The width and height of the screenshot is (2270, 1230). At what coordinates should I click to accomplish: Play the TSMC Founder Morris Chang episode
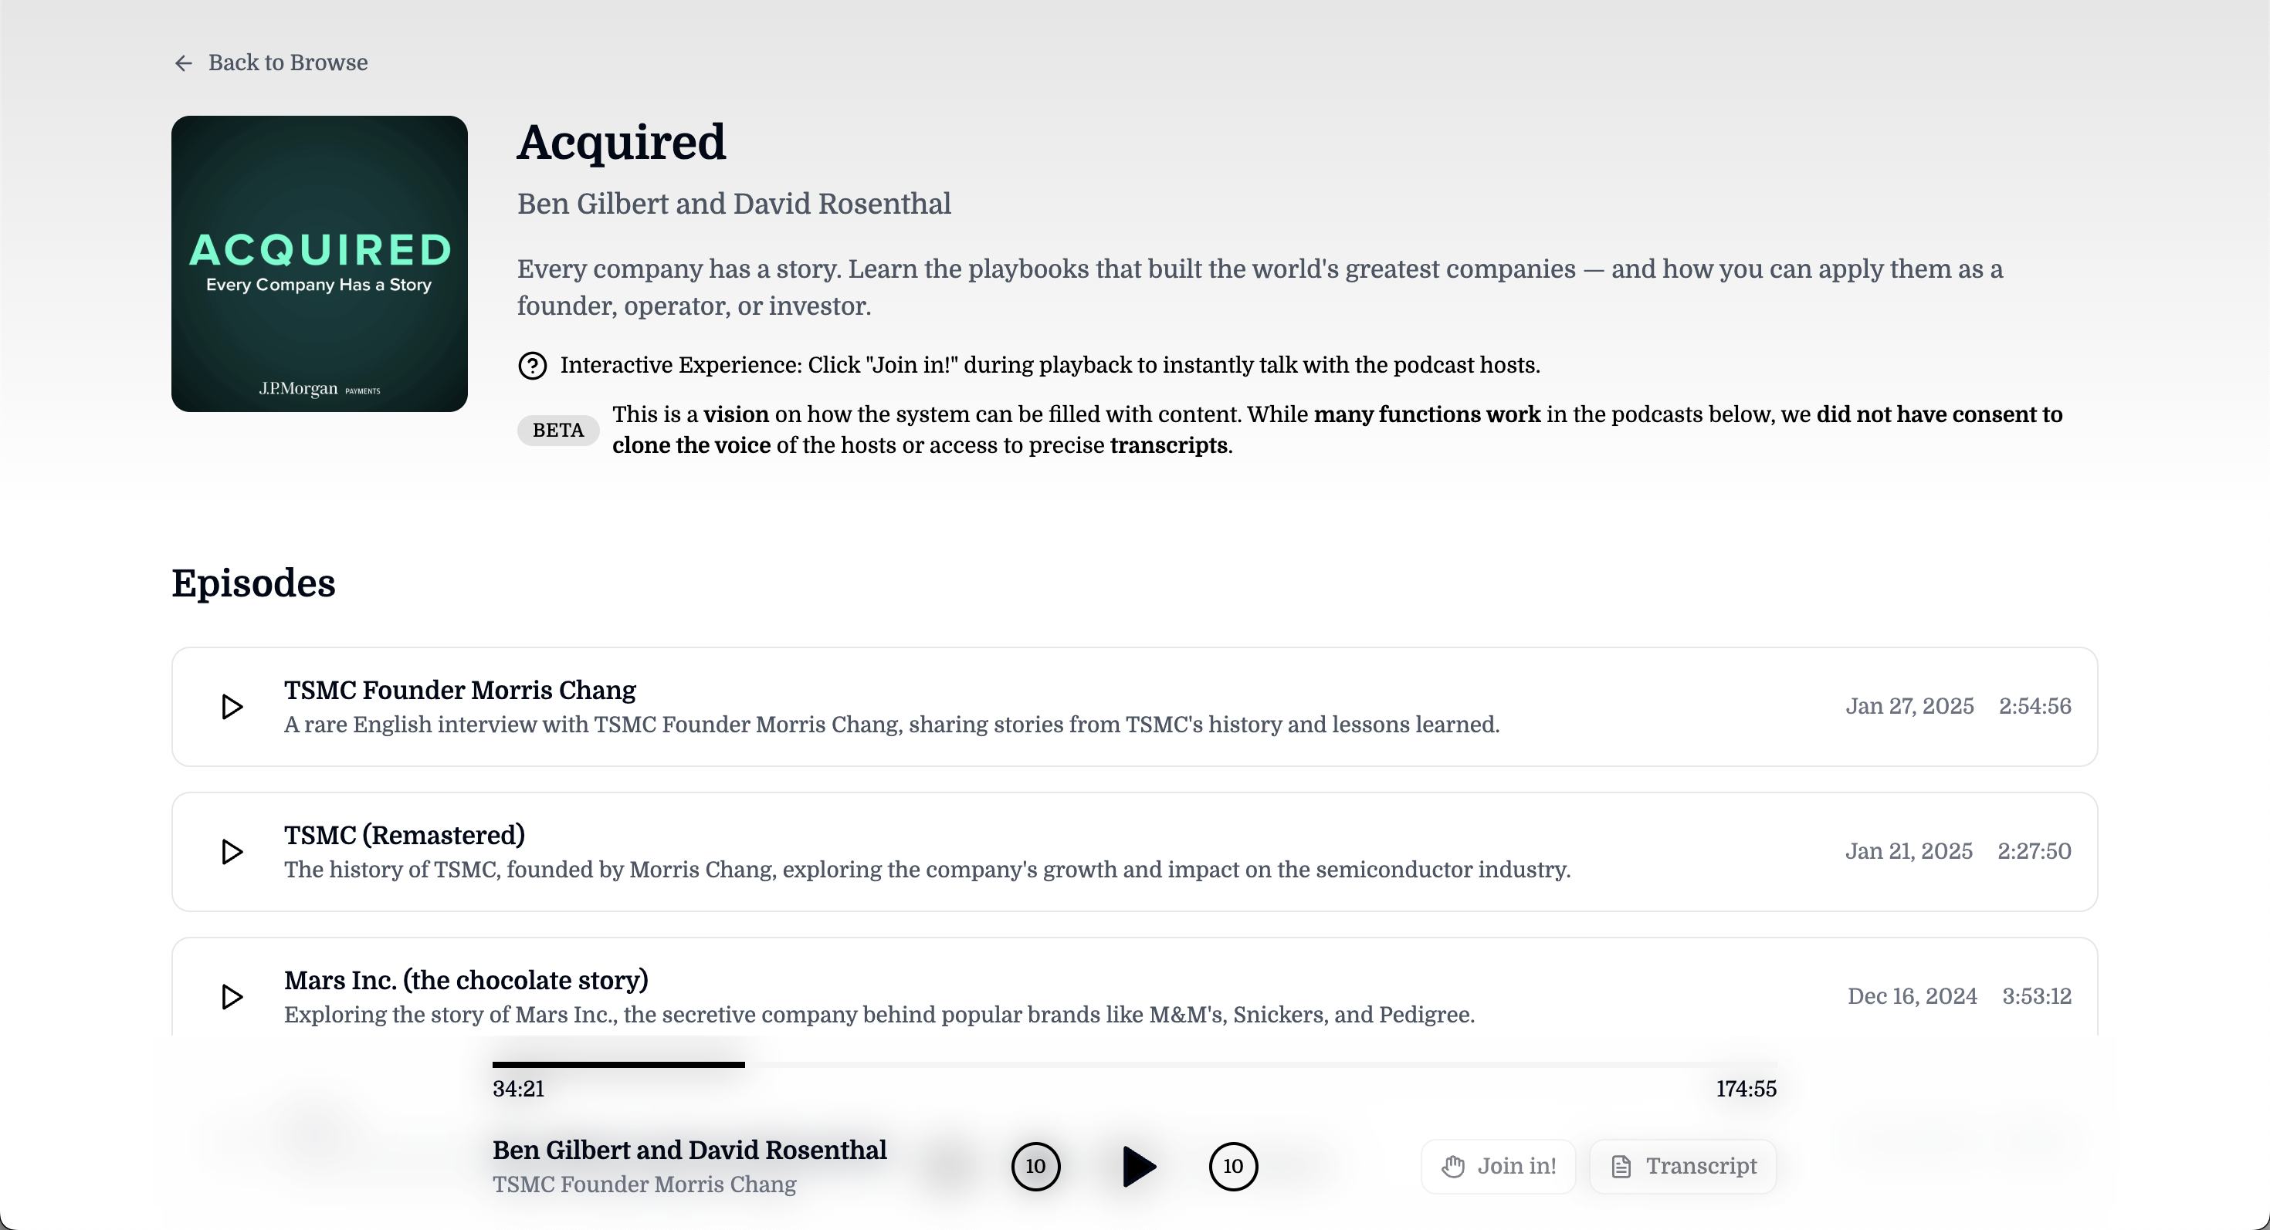(232, 707)
